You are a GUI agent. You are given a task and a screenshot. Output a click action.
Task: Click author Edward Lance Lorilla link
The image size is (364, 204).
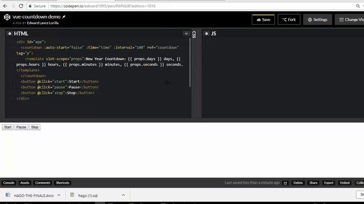tap(43, 23)
